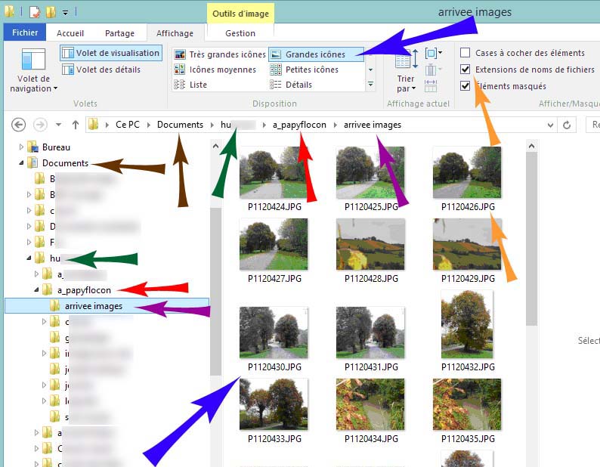The height and width of the screenshot is (467, 600).
Task: Expand the layout gallery more arrow
Action: pyautogui.click(x=370, y=84)
